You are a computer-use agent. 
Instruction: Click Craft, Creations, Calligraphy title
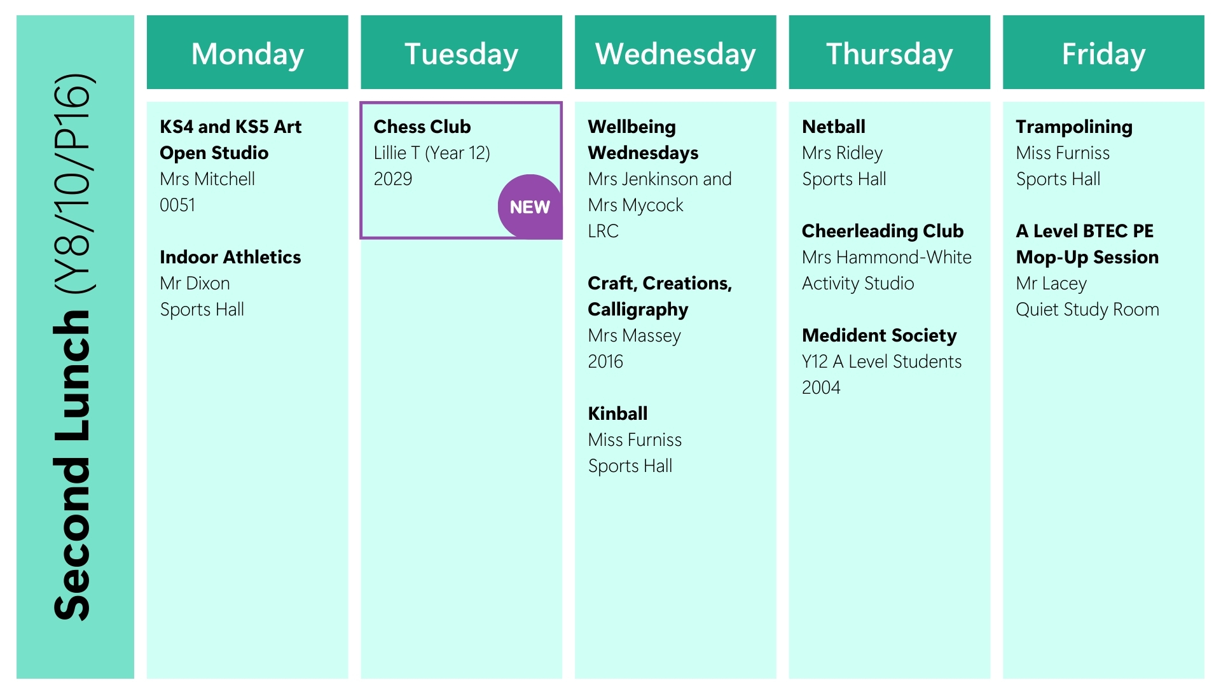(659, 296)
